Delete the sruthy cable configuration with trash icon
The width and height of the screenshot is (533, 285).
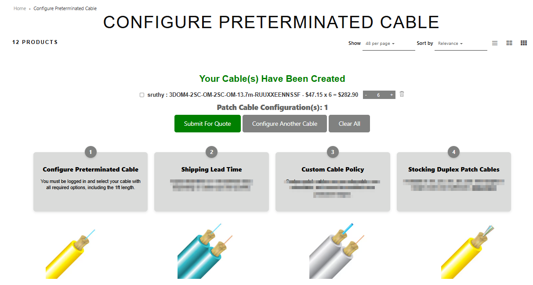click(402, 94)
